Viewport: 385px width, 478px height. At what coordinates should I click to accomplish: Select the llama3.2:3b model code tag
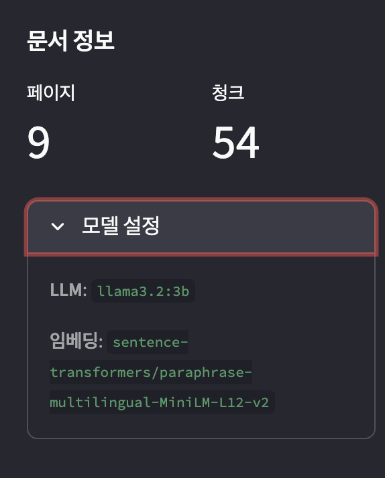143,291
